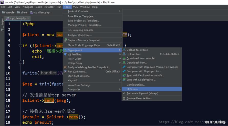Open the Refactor menu

click(x=49, y=7)
